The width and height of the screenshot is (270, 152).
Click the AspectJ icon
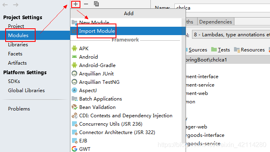74,90
